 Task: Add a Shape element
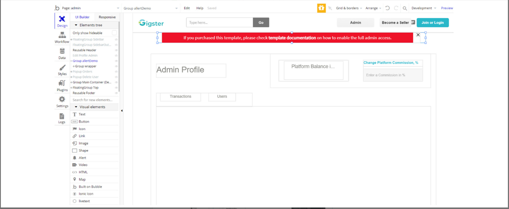click(x=95, y=150)
